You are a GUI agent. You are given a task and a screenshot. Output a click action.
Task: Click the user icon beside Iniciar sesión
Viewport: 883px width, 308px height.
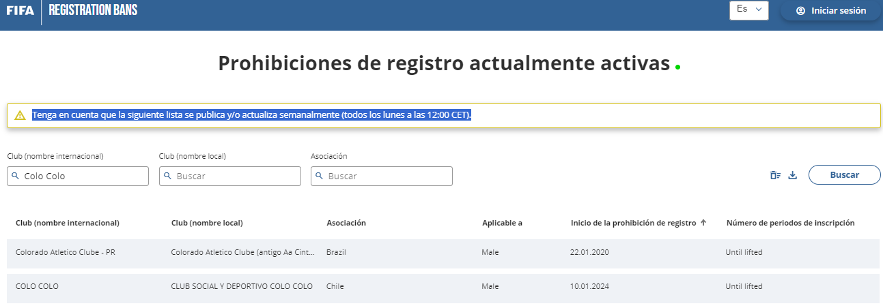tap(800, 11)
